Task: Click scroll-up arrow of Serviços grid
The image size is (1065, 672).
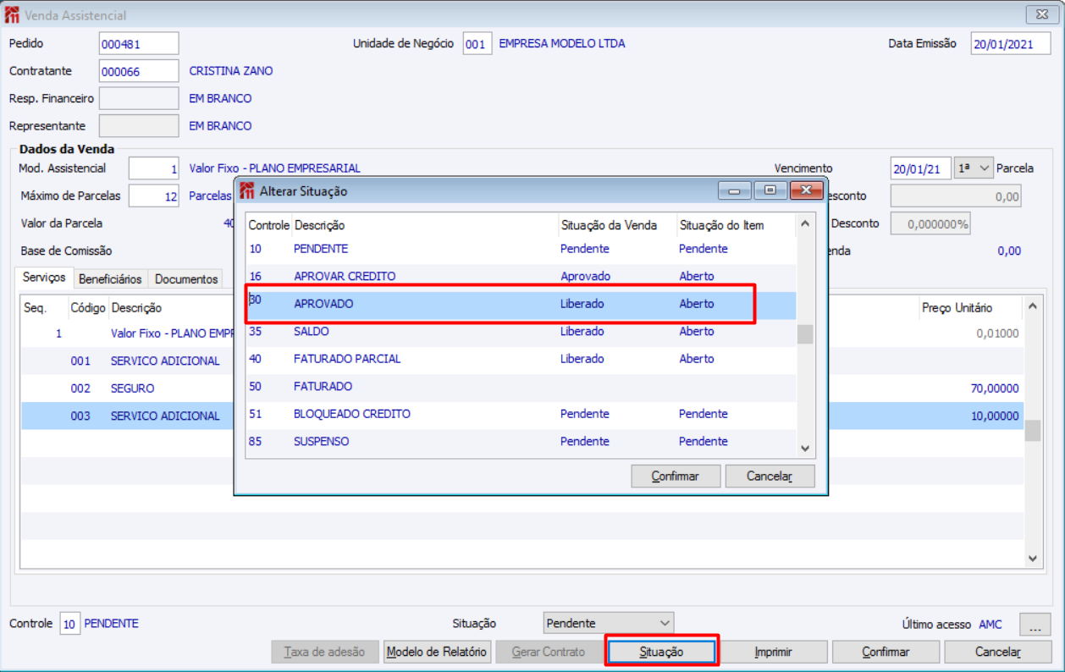Action: pyautogui.click(x=1033, y=307)
